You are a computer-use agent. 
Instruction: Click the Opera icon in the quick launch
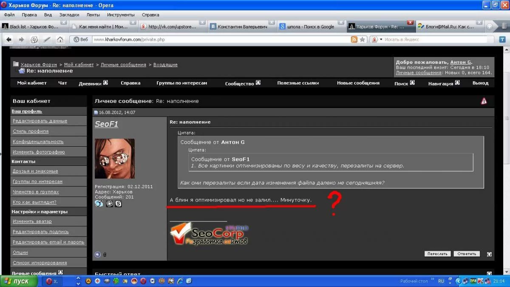pos(143,281)
